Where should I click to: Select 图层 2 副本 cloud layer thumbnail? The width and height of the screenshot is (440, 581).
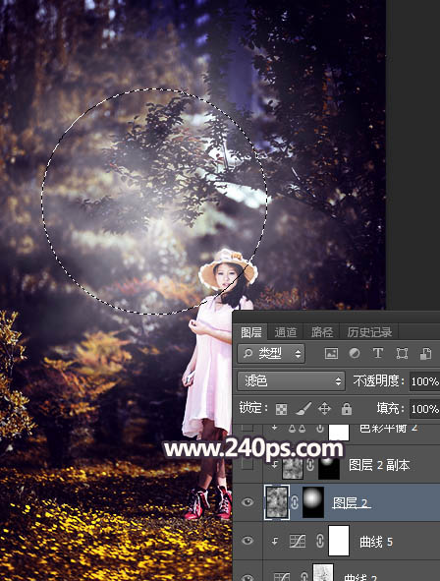coord(293,468)
